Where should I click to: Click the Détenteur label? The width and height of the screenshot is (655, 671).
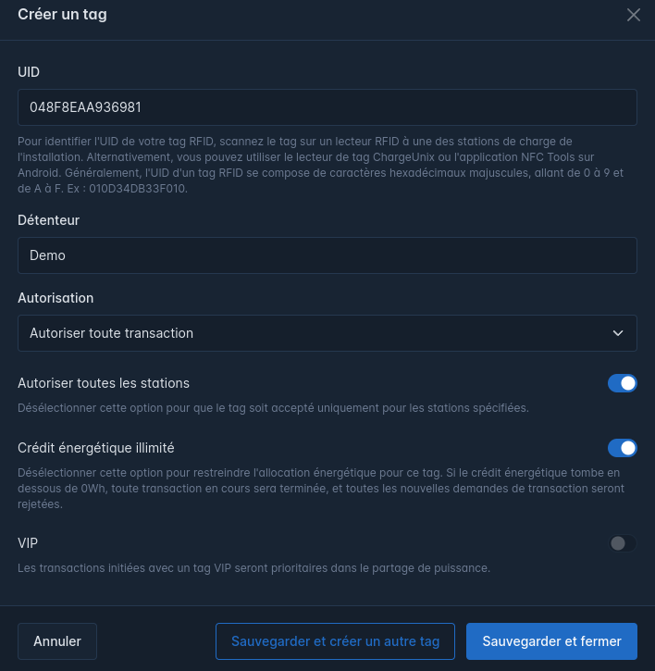[x=48, y=220]
